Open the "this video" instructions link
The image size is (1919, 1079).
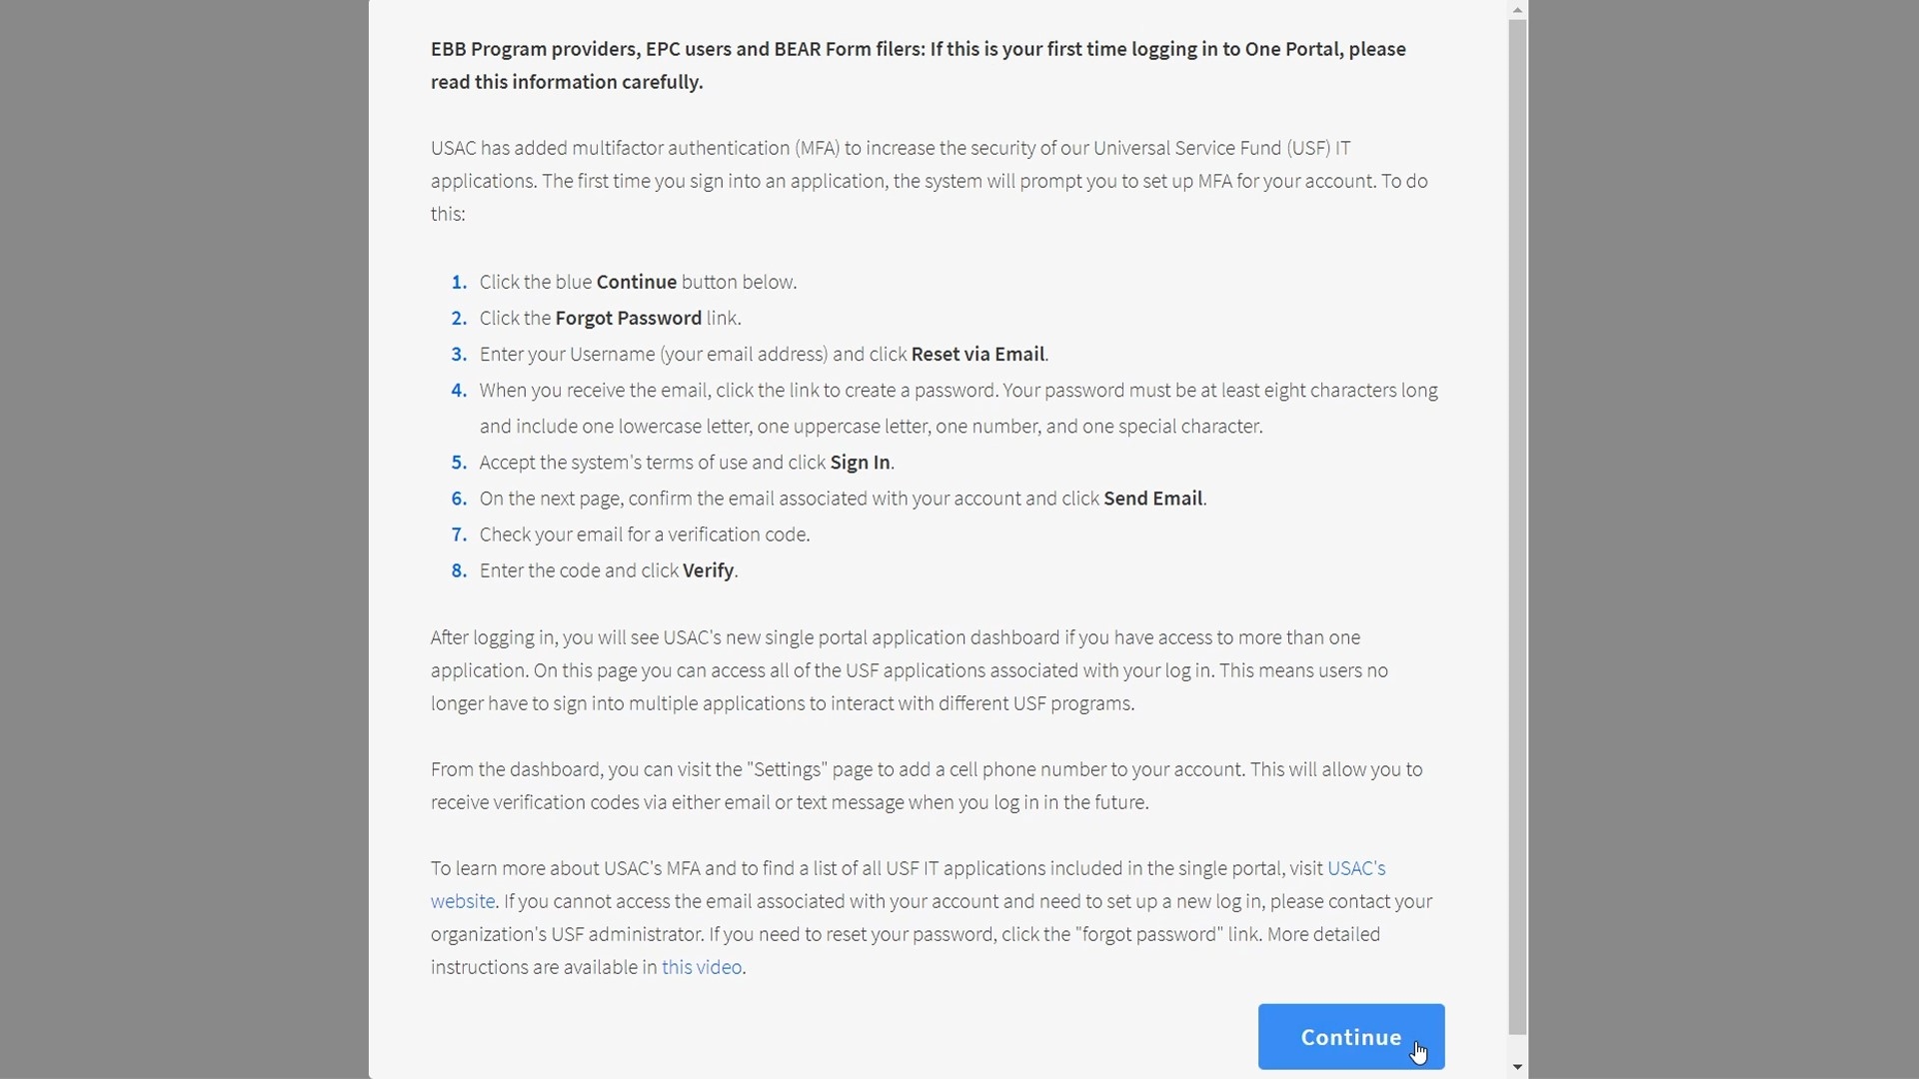(701, 967)
